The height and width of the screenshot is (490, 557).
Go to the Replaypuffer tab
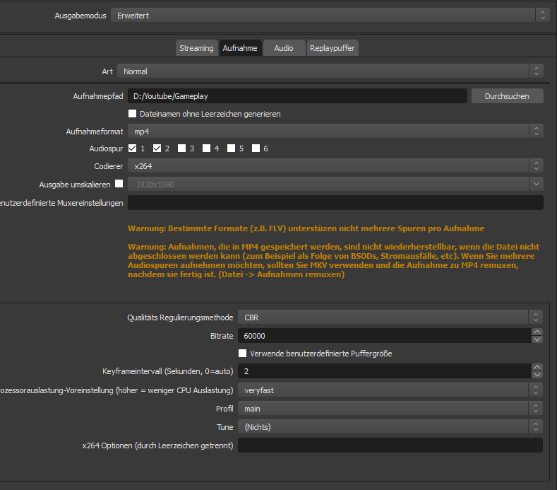[332, 48]
